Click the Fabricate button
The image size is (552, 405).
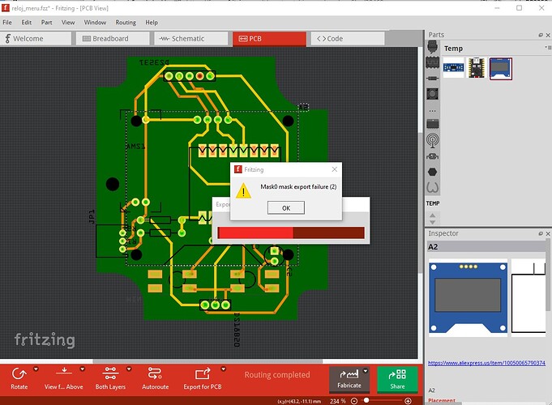pyautogui.click(x=349, y=379)
